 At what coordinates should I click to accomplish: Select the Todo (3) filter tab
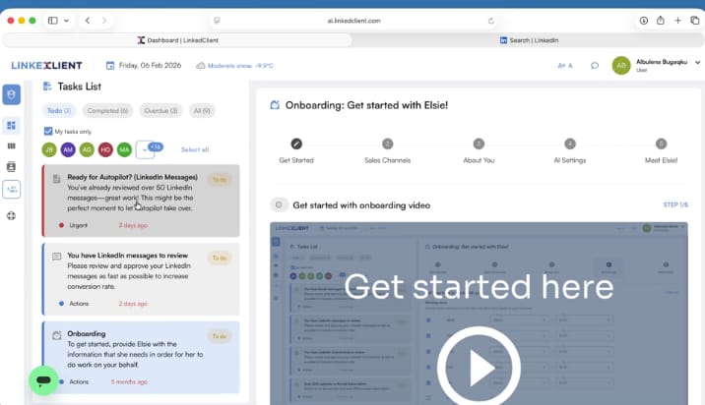click(x=59, y=110)
